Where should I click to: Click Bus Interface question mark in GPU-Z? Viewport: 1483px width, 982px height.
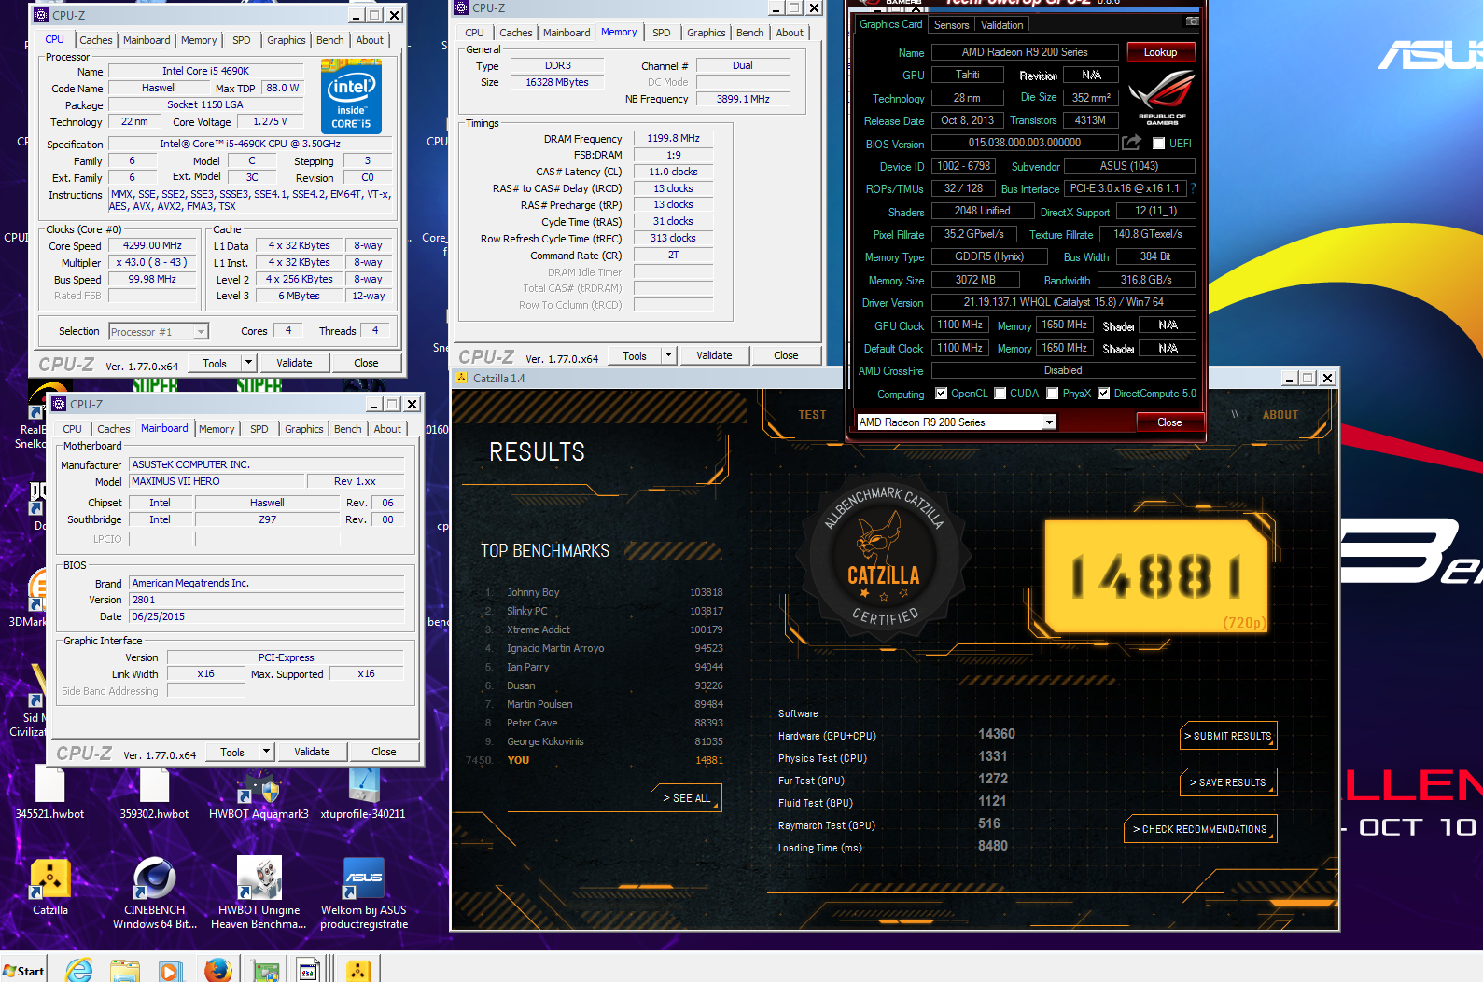pyautogui.click(x=1193, y=188)
